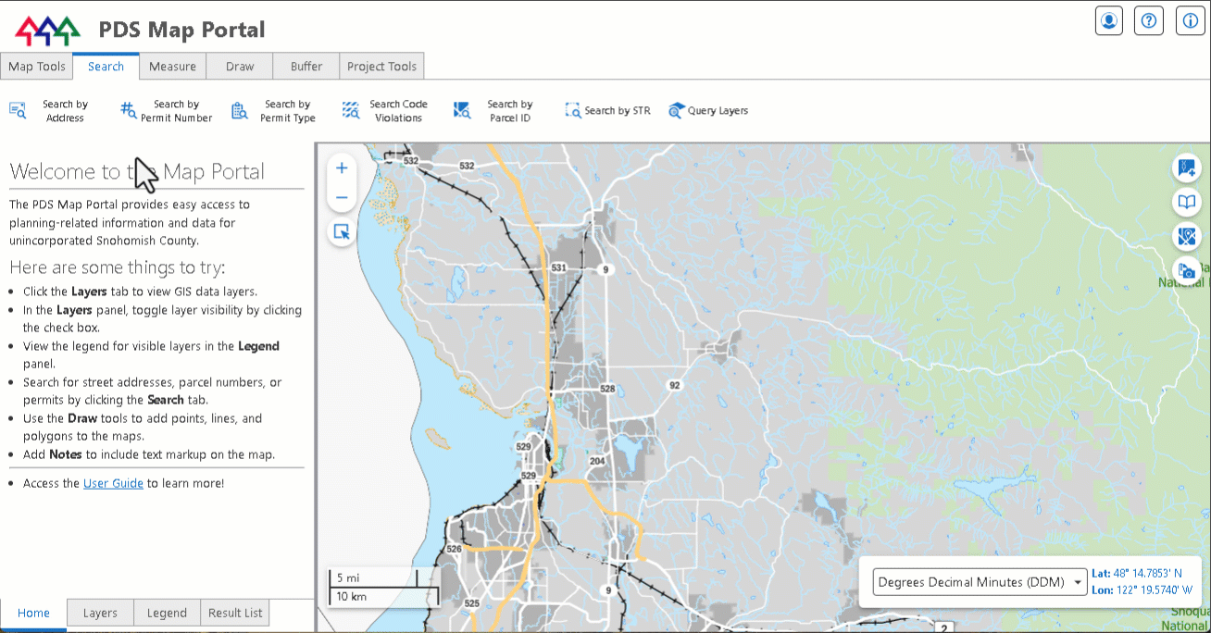
Task: Show the Layers panel tab
Action: click(x=100, y=613)
